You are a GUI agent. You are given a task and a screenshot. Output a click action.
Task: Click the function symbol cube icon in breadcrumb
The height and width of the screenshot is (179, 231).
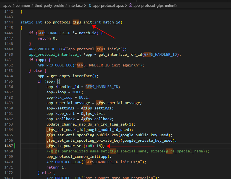130,6
